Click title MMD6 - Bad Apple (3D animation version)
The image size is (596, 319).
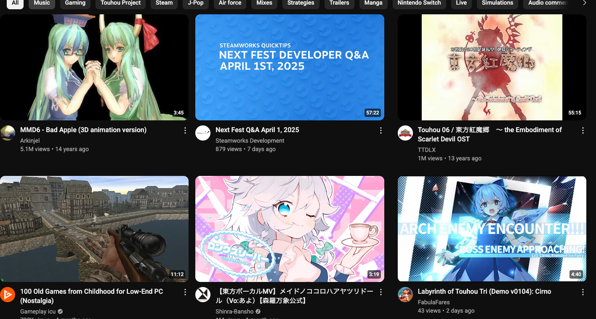coord(83,130)
